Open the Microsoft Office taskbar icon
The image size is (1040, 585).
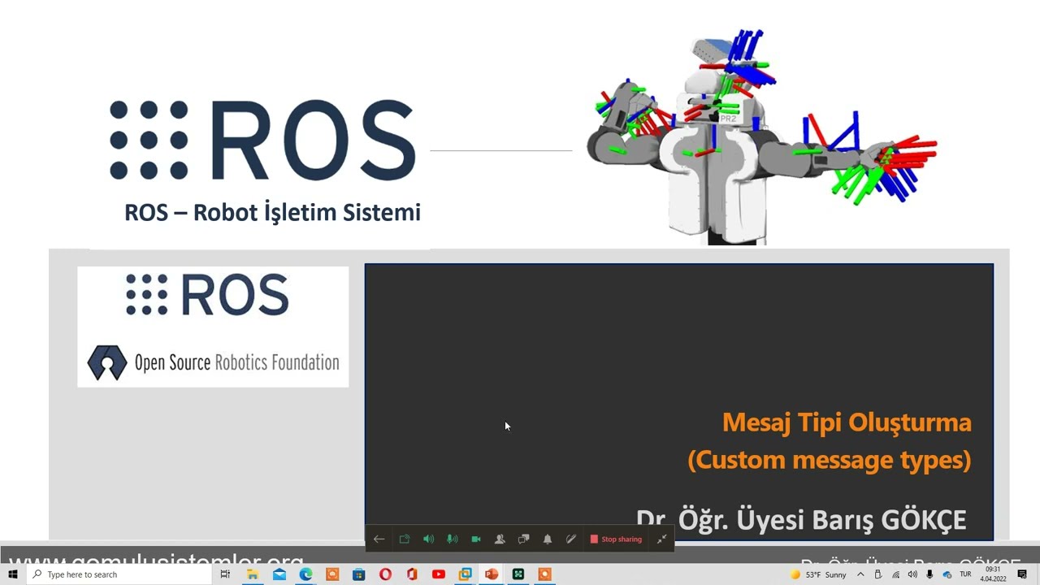click(412, 574)
